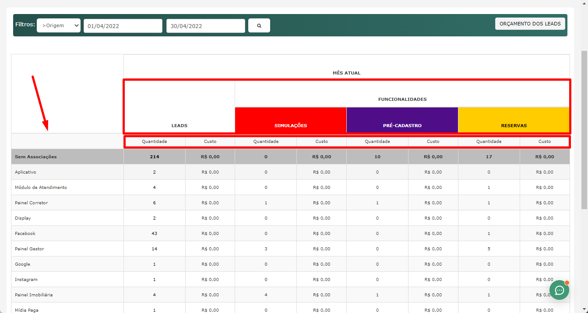The width and height of the screenshot is (588, 313).
Task: Select the Painel Gestor row label
Action: coord(29,249)
